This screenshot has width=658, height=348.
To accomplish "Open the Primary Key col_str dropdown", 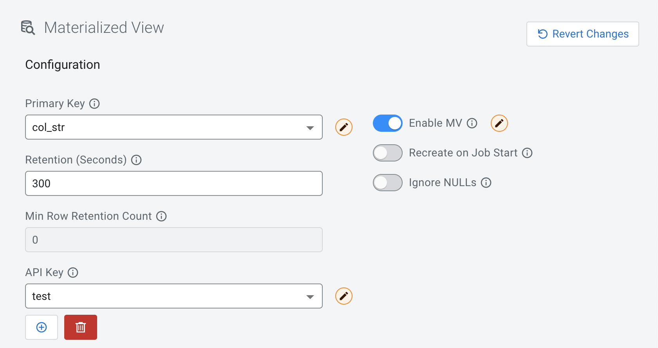I will click(174, 127).
